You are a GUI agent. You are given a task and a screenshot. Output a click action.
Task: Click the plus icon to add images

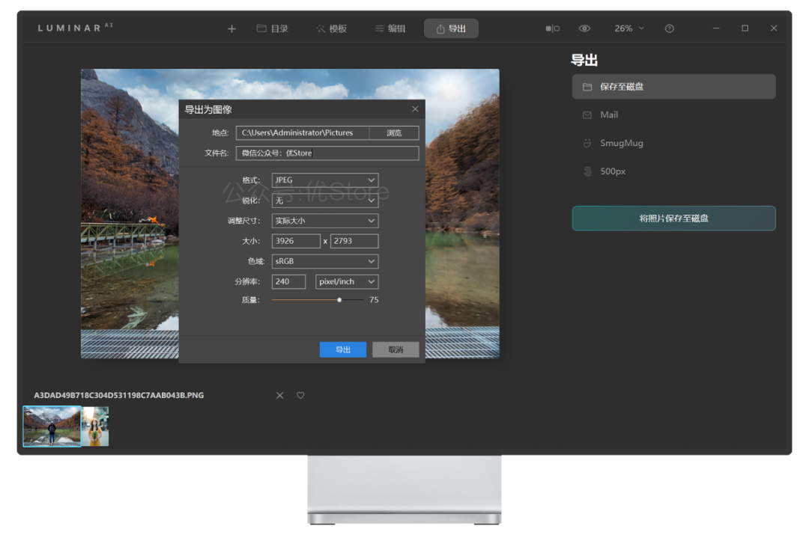tap(231, 29)
